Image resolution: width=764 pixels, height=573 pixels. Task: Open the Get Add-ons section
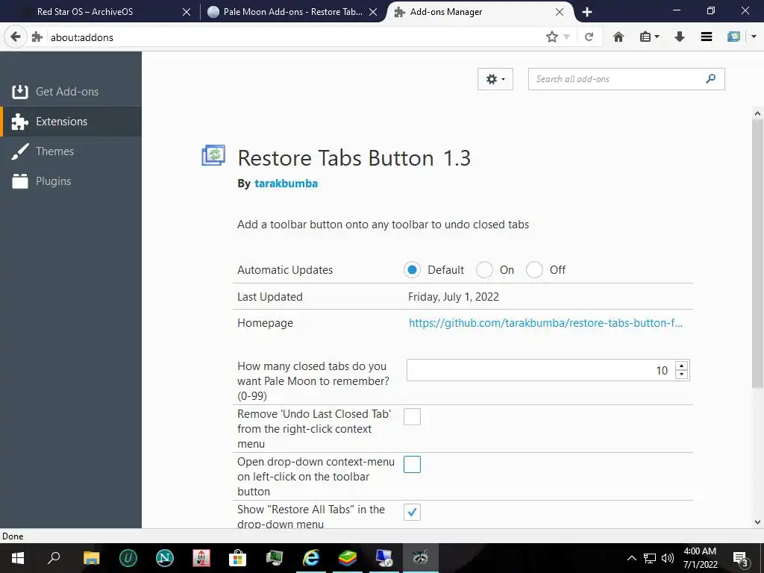[x=71, y=92]
